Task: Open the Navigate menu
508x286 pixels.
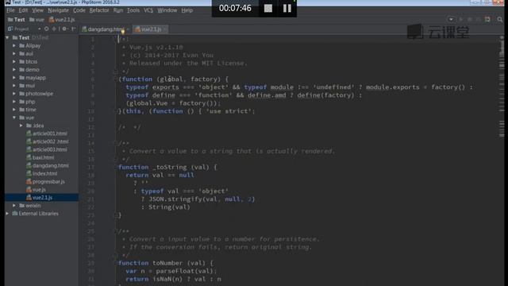Action: tap(58, 10)
